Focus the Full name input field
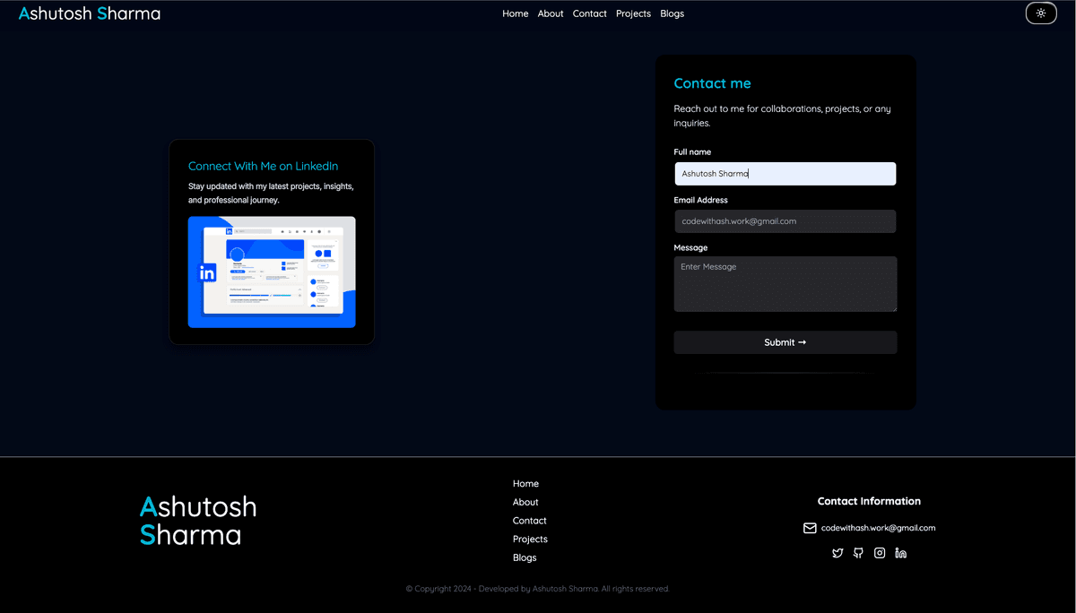1076x613 pixels. (785, 174)
